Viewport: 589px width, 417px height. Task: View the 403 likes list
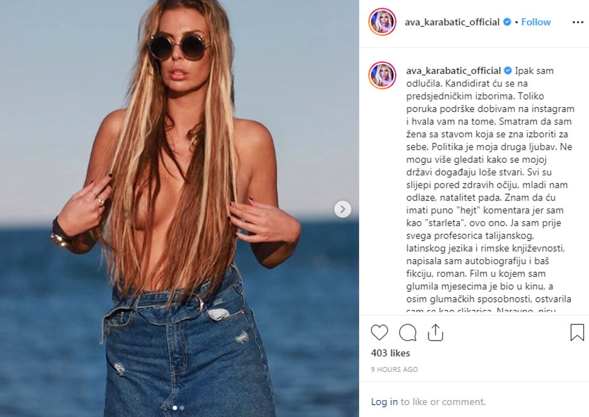tap(390, 353)
